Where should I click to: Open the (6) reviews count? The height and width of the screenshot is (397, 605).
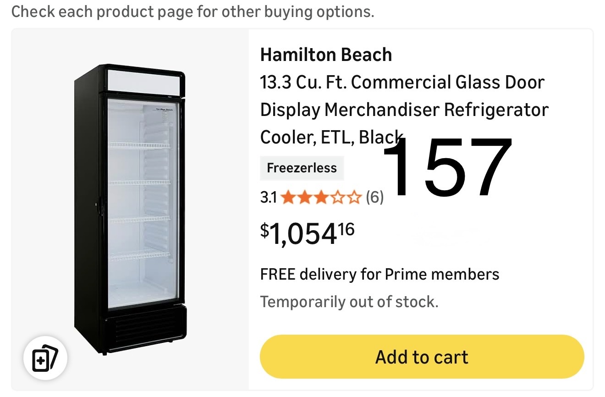(374, 198)
